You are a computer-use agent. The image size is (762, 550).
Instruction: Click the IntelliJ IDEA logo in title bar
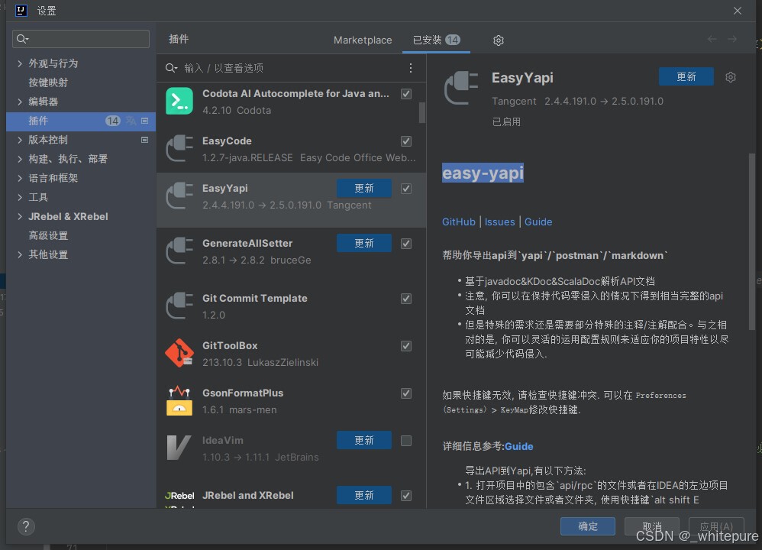pos(21,11)
